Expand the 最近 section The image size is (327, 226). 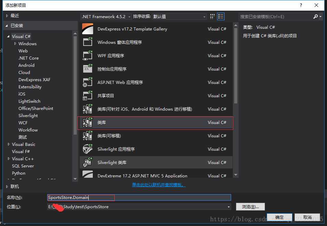click(x=7, y=16)
